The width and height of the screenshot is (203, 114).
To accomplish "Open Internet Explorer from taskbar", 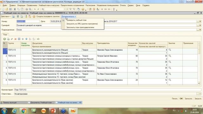I will [14, 111].
